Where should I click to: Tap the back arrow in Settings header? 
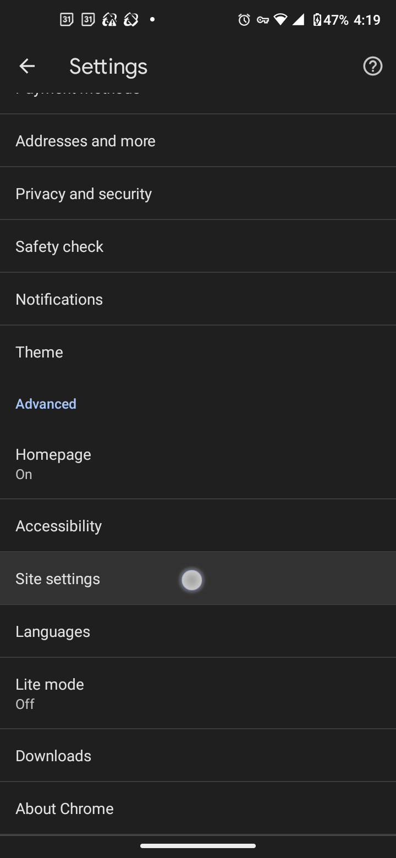pos(27,67)
